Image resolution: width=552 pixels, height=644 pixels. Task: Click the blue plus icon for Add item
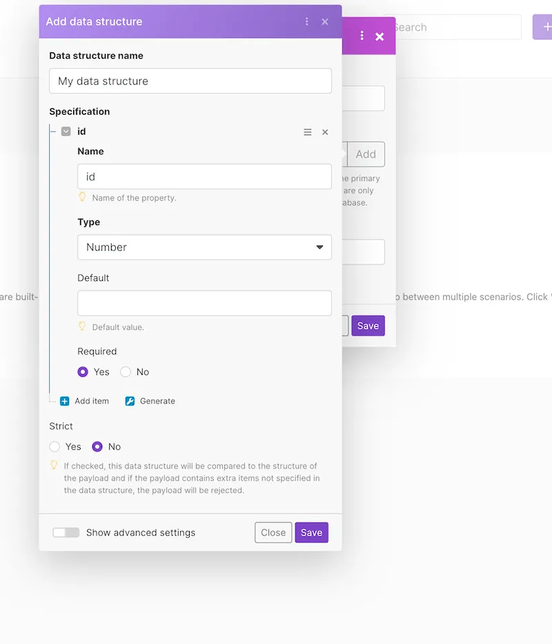(65, 401)
